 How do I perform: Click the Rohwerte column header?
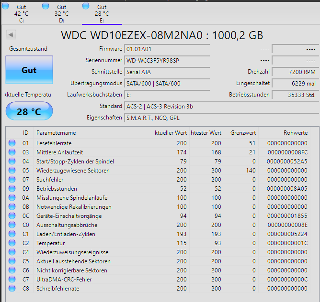284,133
